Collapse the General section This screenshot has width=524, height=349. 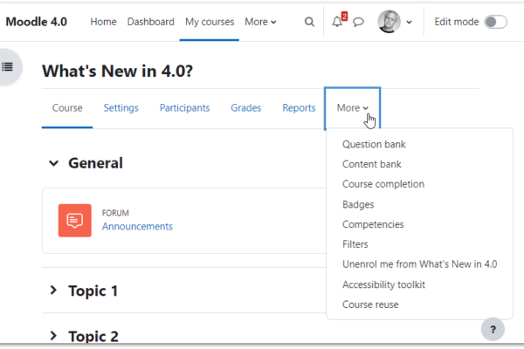pos(53,163)
